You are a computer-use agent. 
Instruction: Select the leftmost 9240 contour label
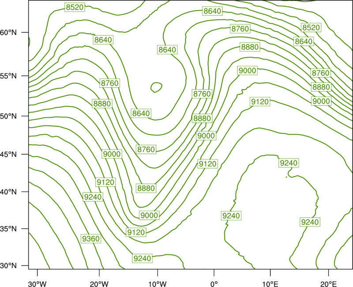pyautogui.click(x=93, y=197)
